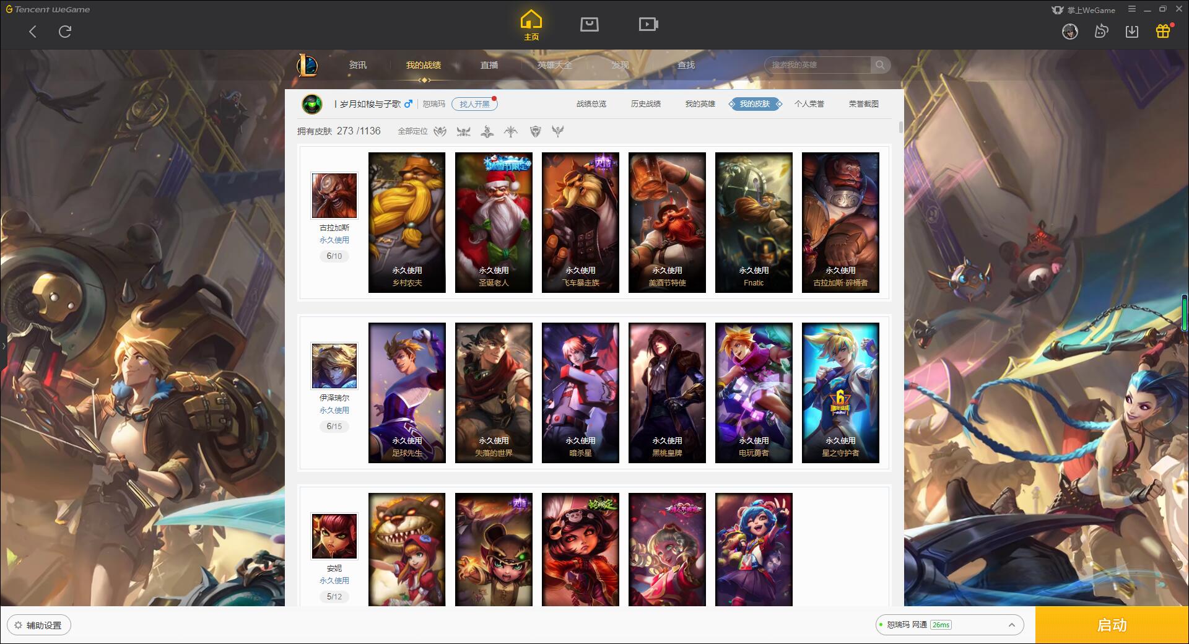The width and height of the screenshot is (1189, 644).
Task: Select 我的皮肤 my skins tab
Action: [755, 104]
